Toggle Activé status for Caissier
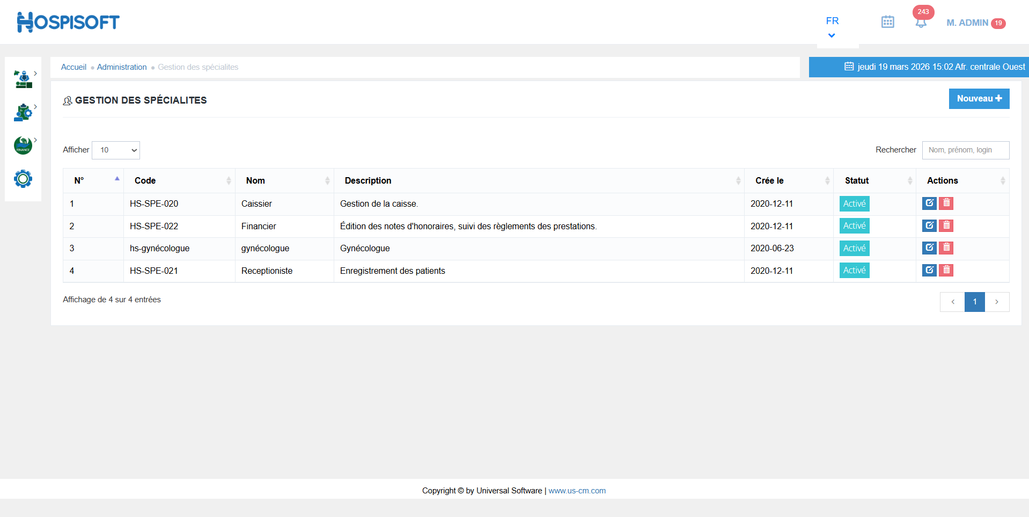This screenshot has width=1029, height=517. 854,204
